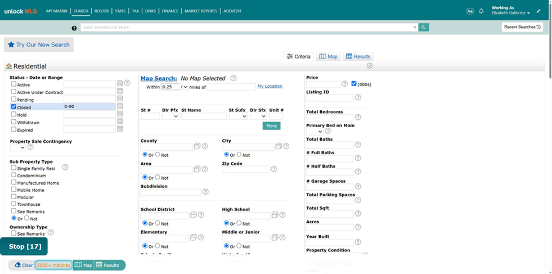
Task: Open Elementary lookup list icon
Action: tap(193, 237)
